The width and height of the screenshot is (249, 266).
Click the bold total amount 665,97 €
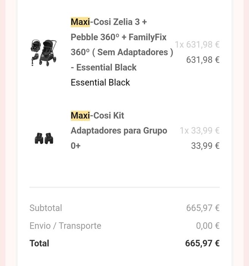coord(202,244)
